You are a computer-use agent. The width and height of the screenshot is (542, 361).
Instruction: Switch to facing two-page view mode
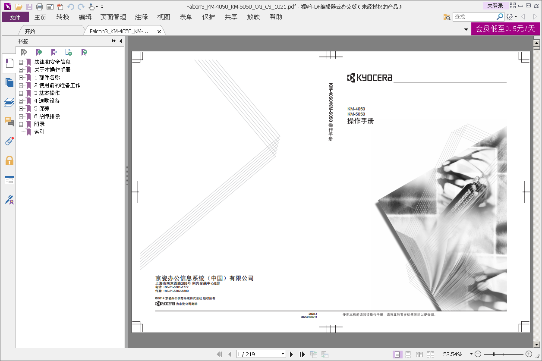419,354
